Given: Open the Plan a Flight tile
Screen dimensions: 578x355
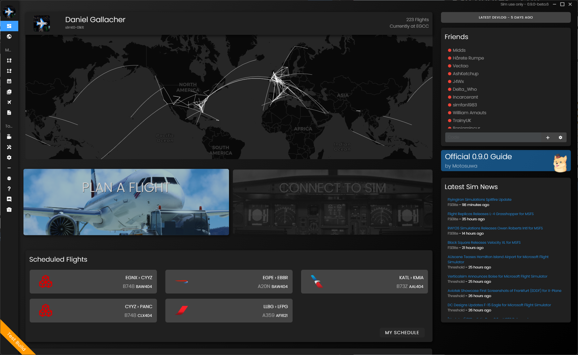Looking at the screenshot, I should [126, 202].
